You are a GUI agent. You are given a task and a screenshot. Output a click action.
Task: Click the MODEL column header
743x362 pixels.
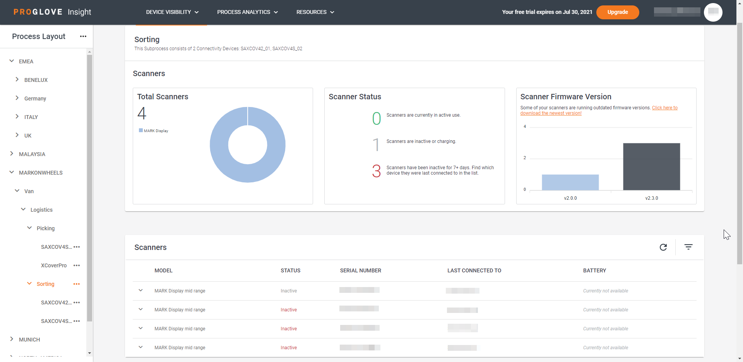coord(163,270)
